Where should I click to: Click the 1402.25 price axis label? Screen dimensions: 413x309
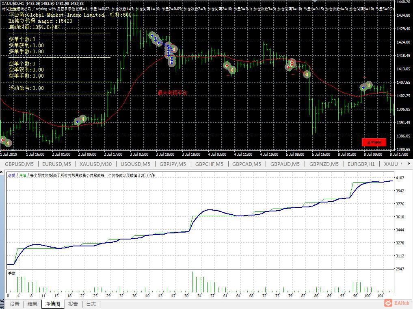point(404,96)
